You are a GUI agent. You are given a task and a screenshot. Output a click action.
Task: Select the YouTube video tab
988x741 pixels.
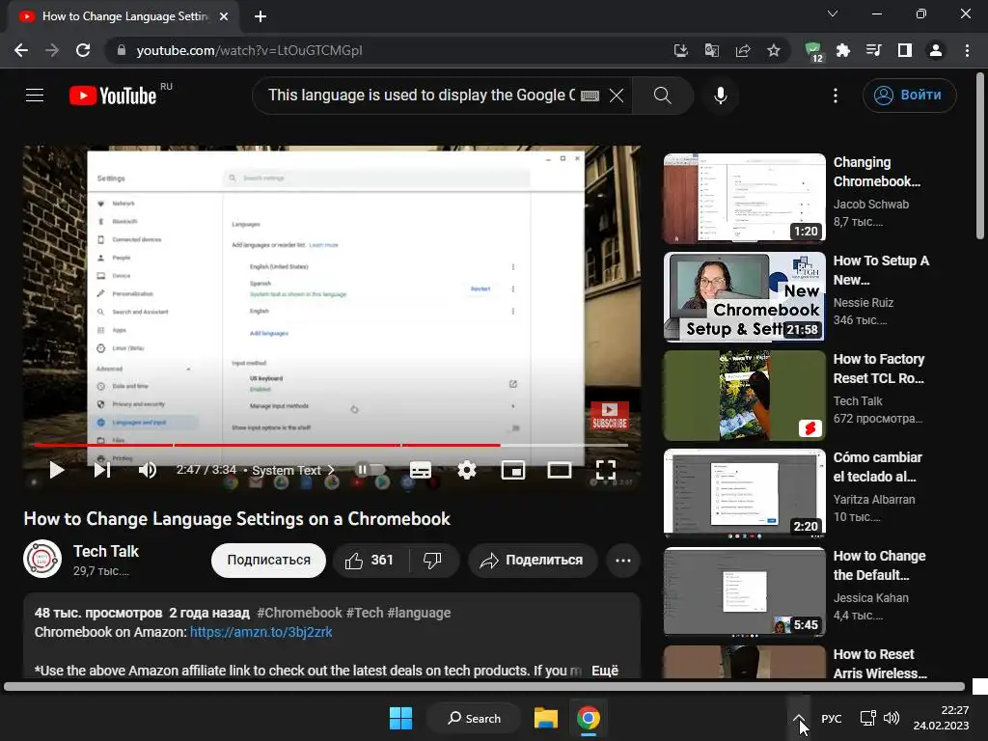click(x=123, y=16)
